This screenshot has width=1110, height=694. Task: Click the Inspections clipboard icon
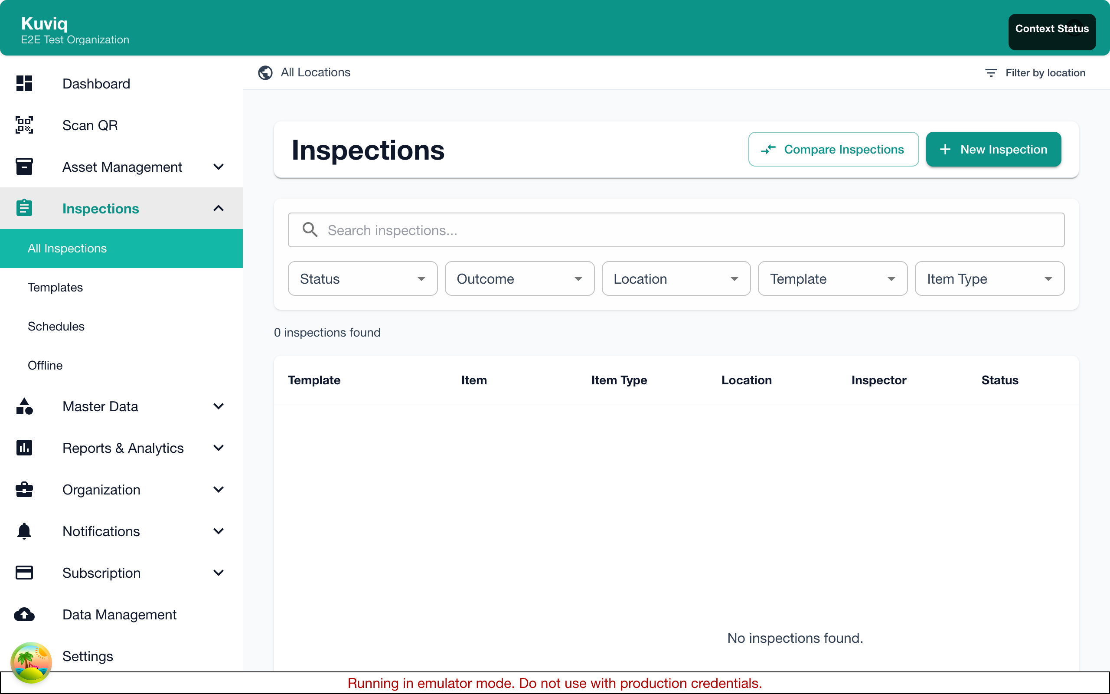[x=24, y=208]
